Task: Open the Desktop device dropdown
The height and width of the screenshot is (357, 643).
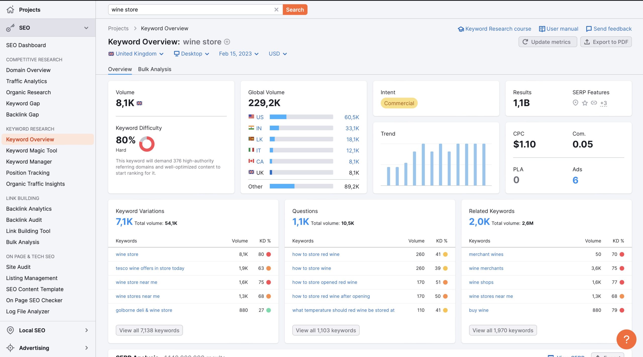Action: click(x=191, y=54)
